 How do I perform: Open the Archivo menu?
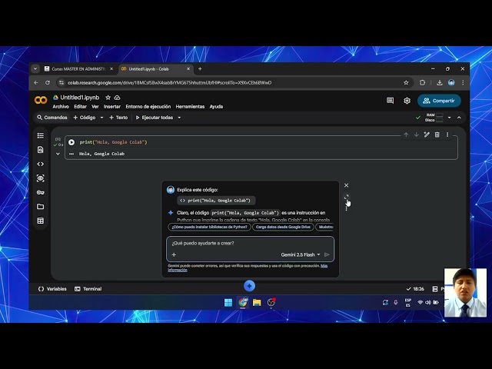click(x=61, y=107)
